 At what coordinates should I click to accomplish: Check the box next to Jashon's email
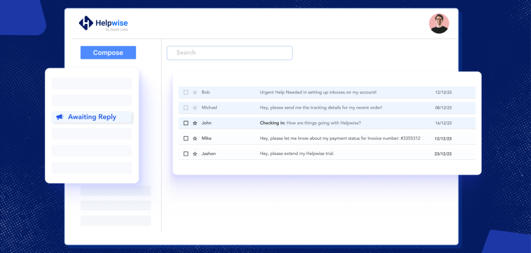(x=186, y=154)
